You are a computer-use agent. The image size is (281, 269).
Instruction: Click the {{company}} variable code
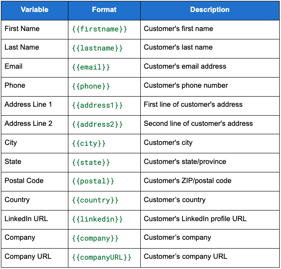(95, 239)
